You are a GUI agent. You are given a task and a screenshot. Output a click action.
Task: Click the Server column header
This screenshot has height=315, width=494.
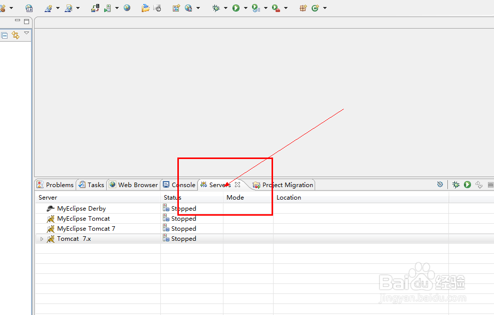[x=98, y=198]
